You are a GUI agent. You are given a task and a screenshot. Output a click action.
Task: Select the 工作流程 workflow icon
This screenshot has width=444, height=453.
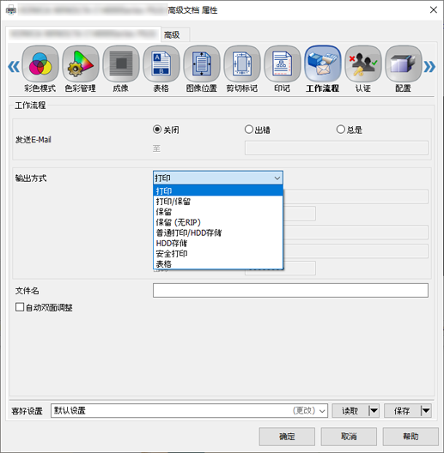(323, 64)
